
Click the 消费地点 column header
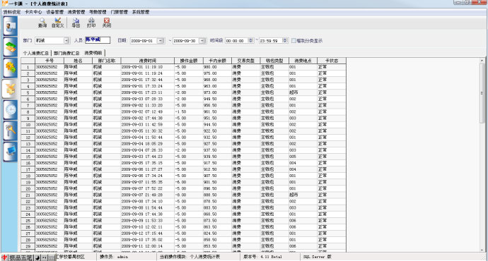303,61
